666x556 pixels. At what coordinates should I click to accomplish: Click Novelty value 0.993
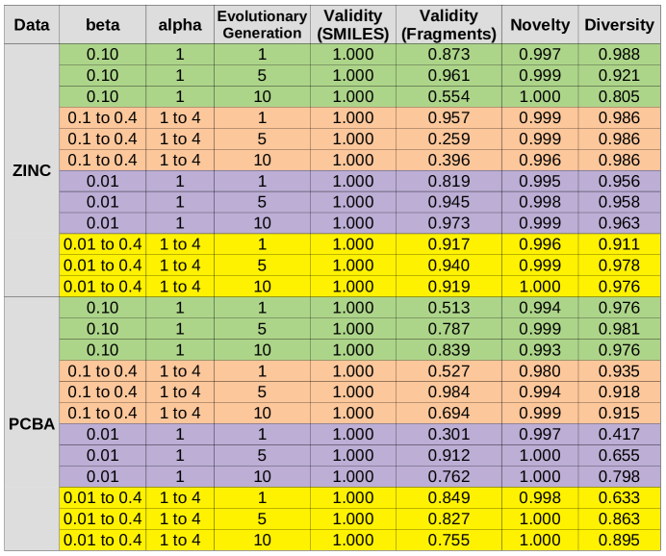540,350
